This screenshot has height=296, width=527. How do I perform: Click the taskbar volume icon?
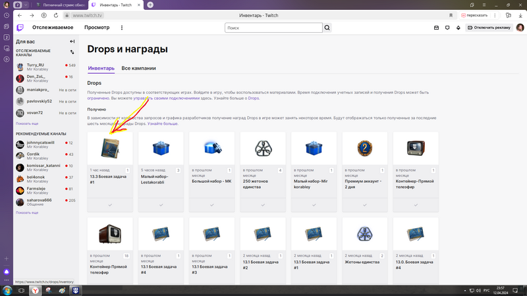pos(478,291)
